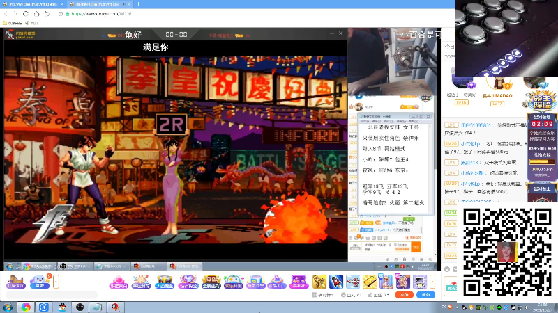Open the blue K taskbar app

coord(44,307)
